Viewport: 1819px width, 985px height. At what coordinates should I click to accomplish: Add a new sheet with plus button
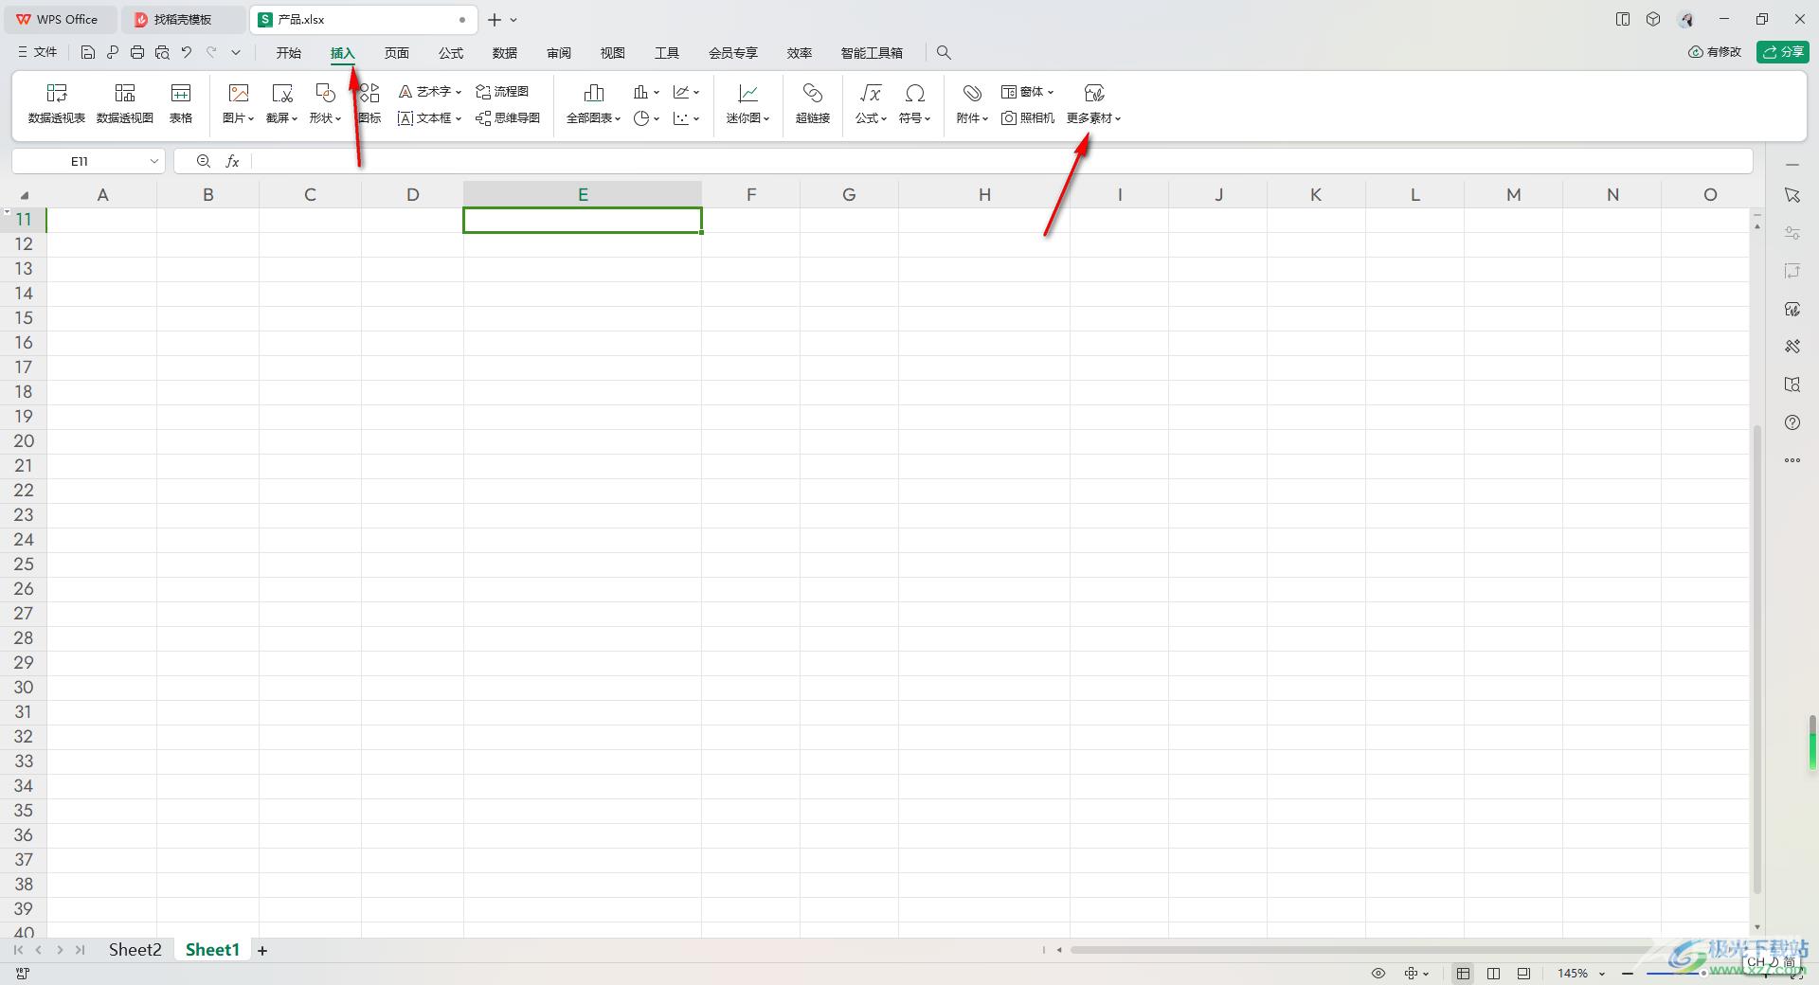(x=262, y=950)
